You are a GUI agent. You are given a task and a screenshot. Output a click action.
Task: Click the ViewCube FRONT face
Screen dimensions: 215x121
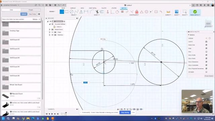point(208,24)
